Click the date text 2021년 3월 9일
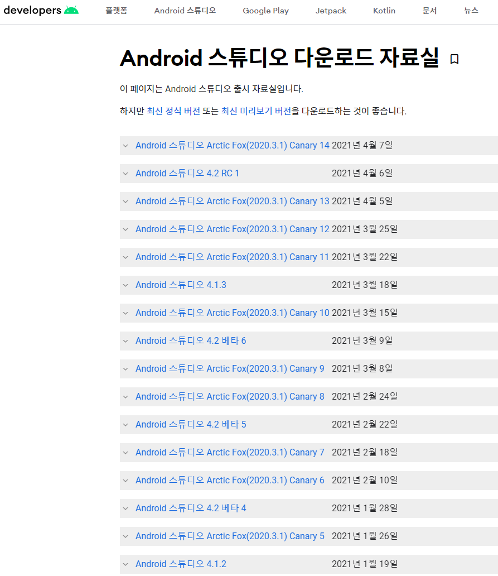 click(362, 341)
